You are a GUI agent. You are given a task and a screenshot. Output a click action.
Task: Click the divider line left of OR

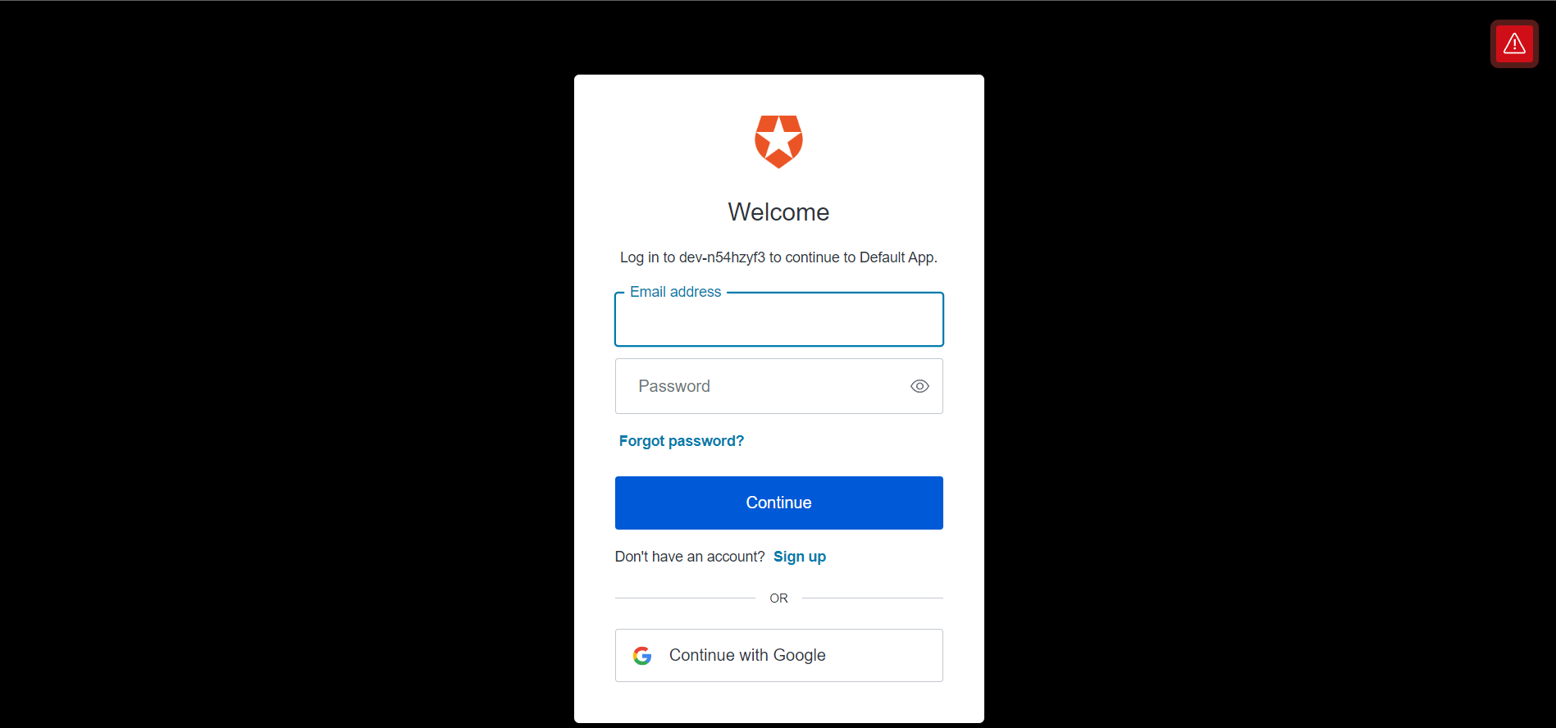click(685, 598)
